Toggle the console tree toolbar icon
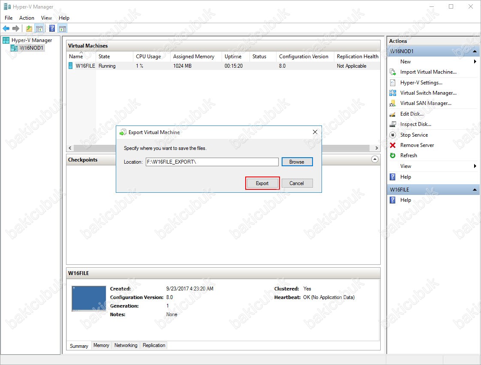This screenshot has width=481, height=365. [x=39, y=29]
